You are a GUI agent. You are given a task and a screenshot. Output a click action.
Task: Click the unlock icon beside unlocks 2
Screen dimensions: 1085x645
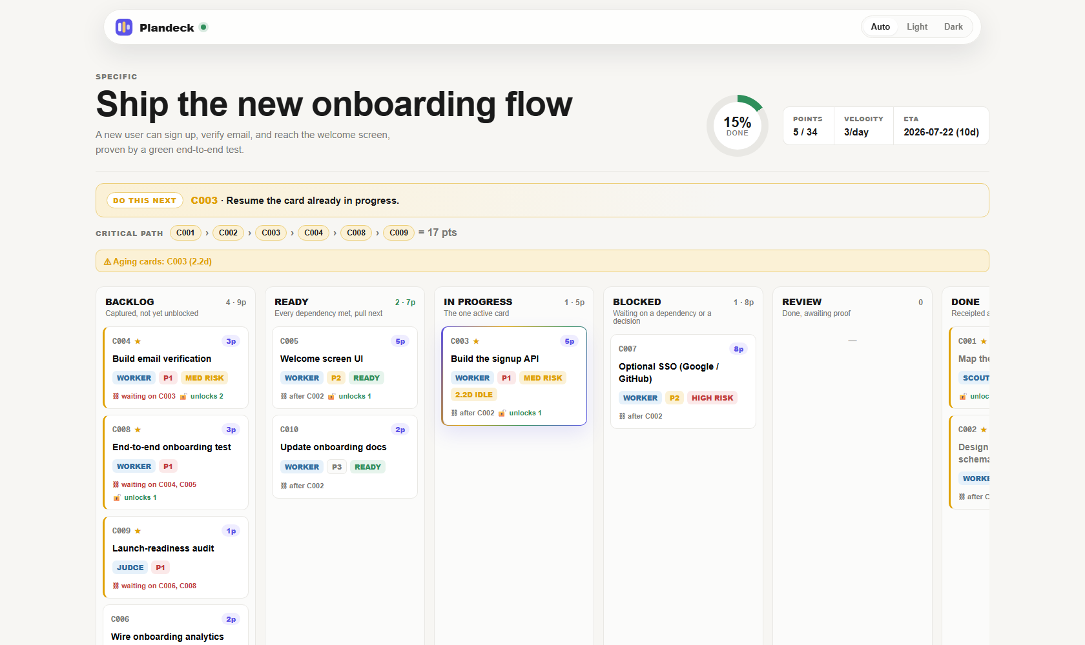(x=183, y=397)
